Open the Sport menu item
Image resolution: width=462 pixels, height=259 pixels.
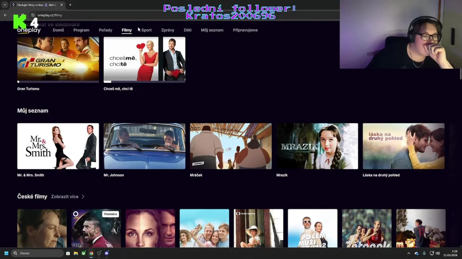coord(147,30)
